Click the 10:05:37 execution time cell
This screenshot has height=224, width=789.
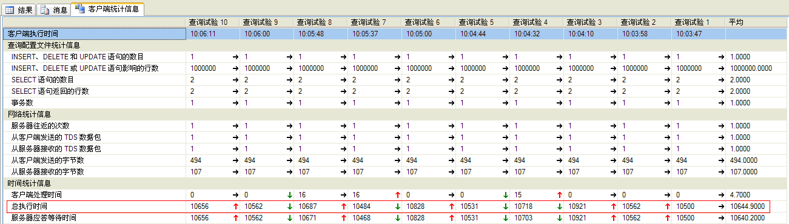coord(365,34)
